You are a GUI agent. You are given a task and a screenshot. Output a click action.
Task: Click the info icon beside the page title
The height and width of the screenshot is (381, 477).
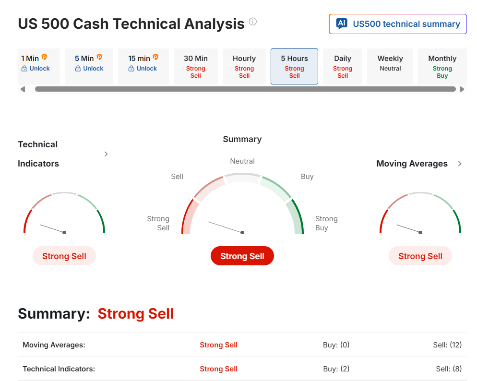253,22
